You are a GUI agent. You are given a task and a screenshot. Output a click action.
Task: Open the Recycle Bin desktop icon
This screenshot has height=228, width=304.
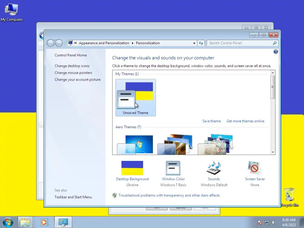tap(289, 197)
